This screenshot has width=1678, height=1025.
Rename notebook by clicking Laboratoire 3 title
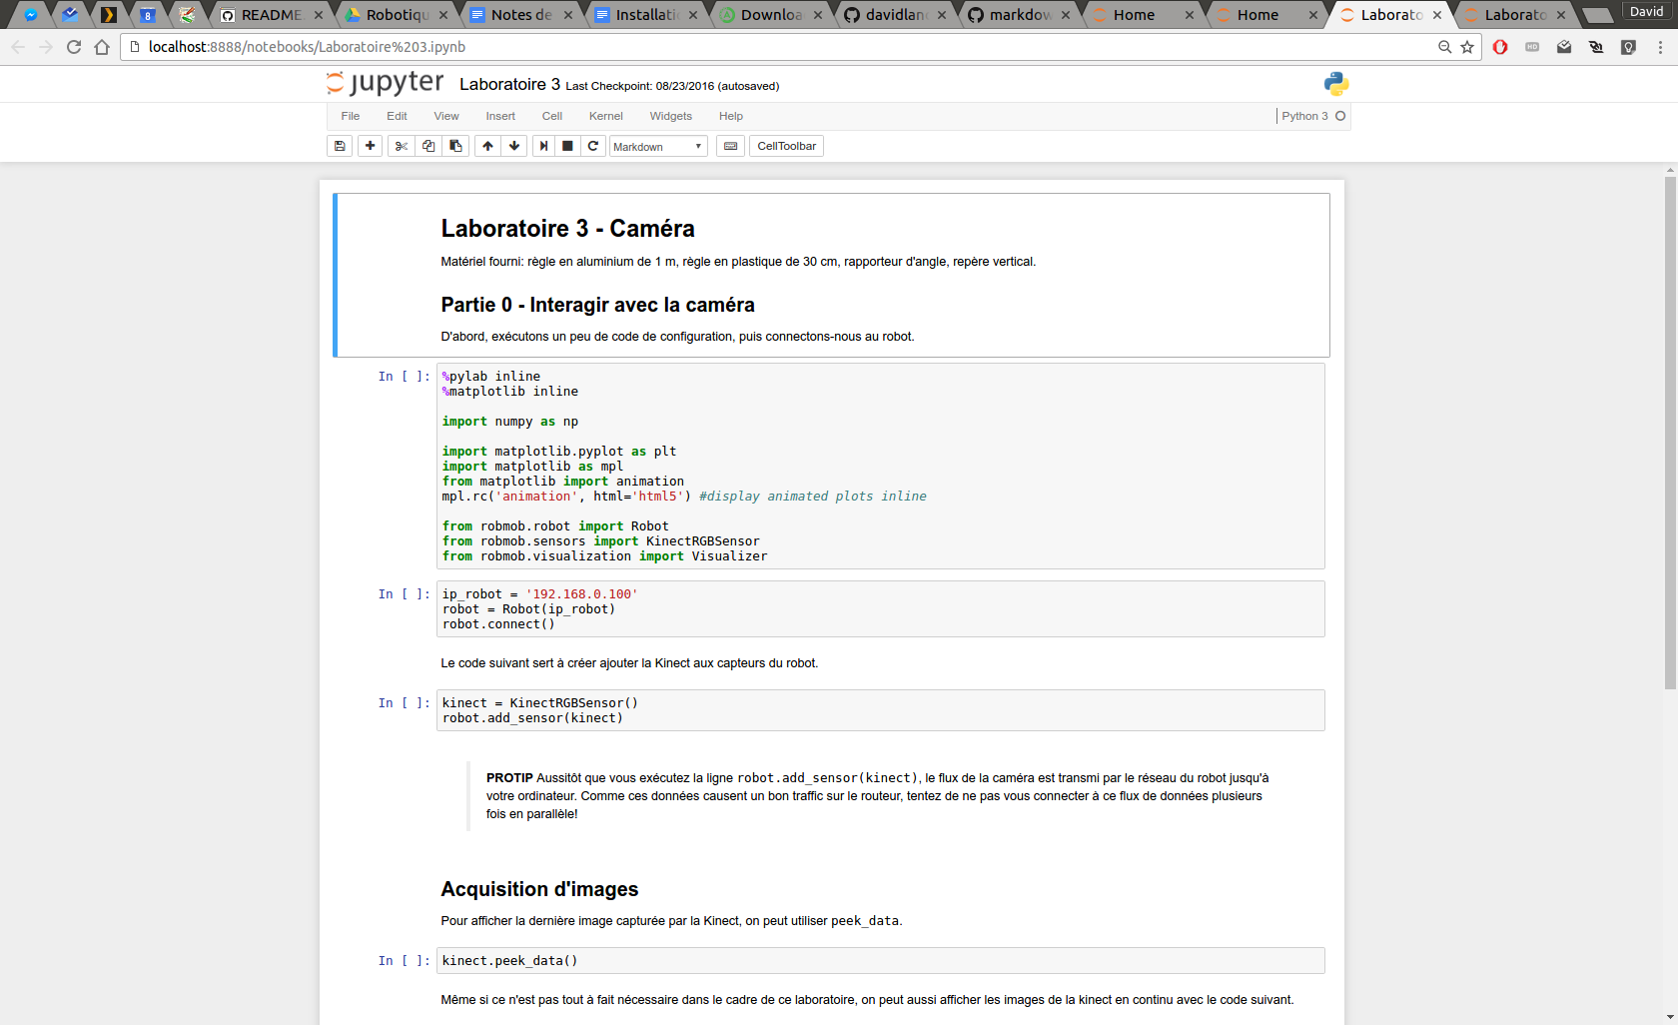point(509,85)
